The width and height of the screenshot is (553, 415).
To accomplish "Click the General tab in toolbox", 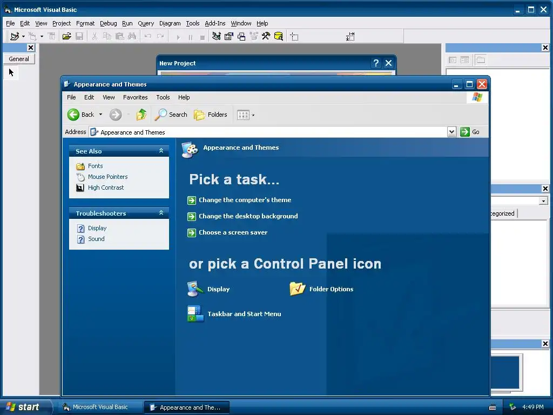I will [x=19, y=59].
